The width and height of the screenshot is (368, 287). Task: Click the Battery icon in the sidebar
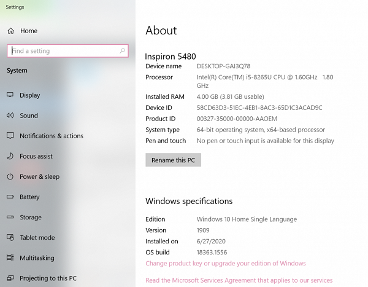10,197
